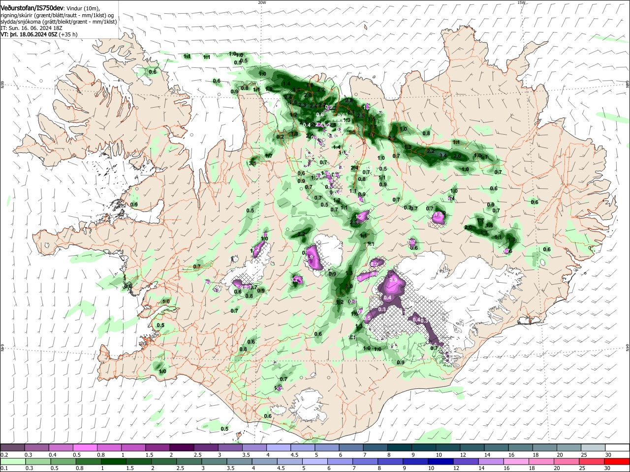630x472 pixels.
Task: Click the '3.1' precipitation value on the map
Action: [252, 163]
